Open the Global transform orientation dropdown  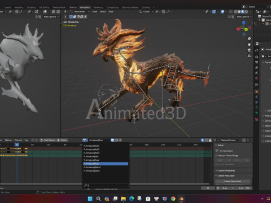pos(146,12)
